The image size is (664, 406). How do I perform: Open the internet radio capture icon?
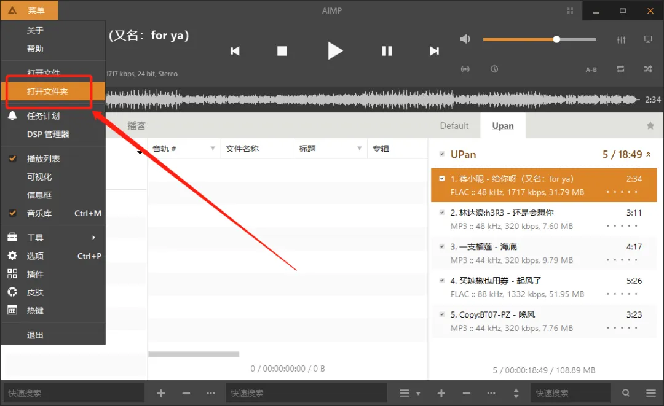pos(465,69)
